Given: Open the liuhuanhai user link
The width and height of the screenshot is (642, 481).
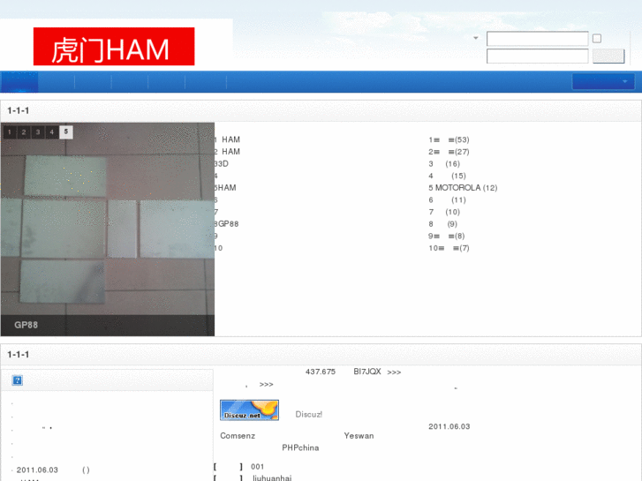Looking at the screenshot, I should (272, 478).
